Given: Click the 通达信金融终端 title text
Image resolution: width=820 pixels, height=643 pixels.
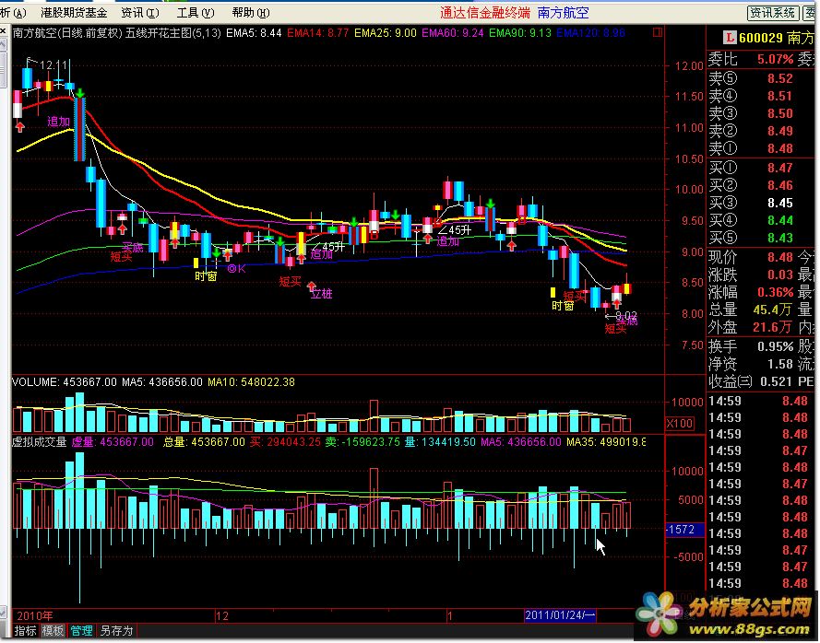Looking at the screenshot, I should coord(485,13).
